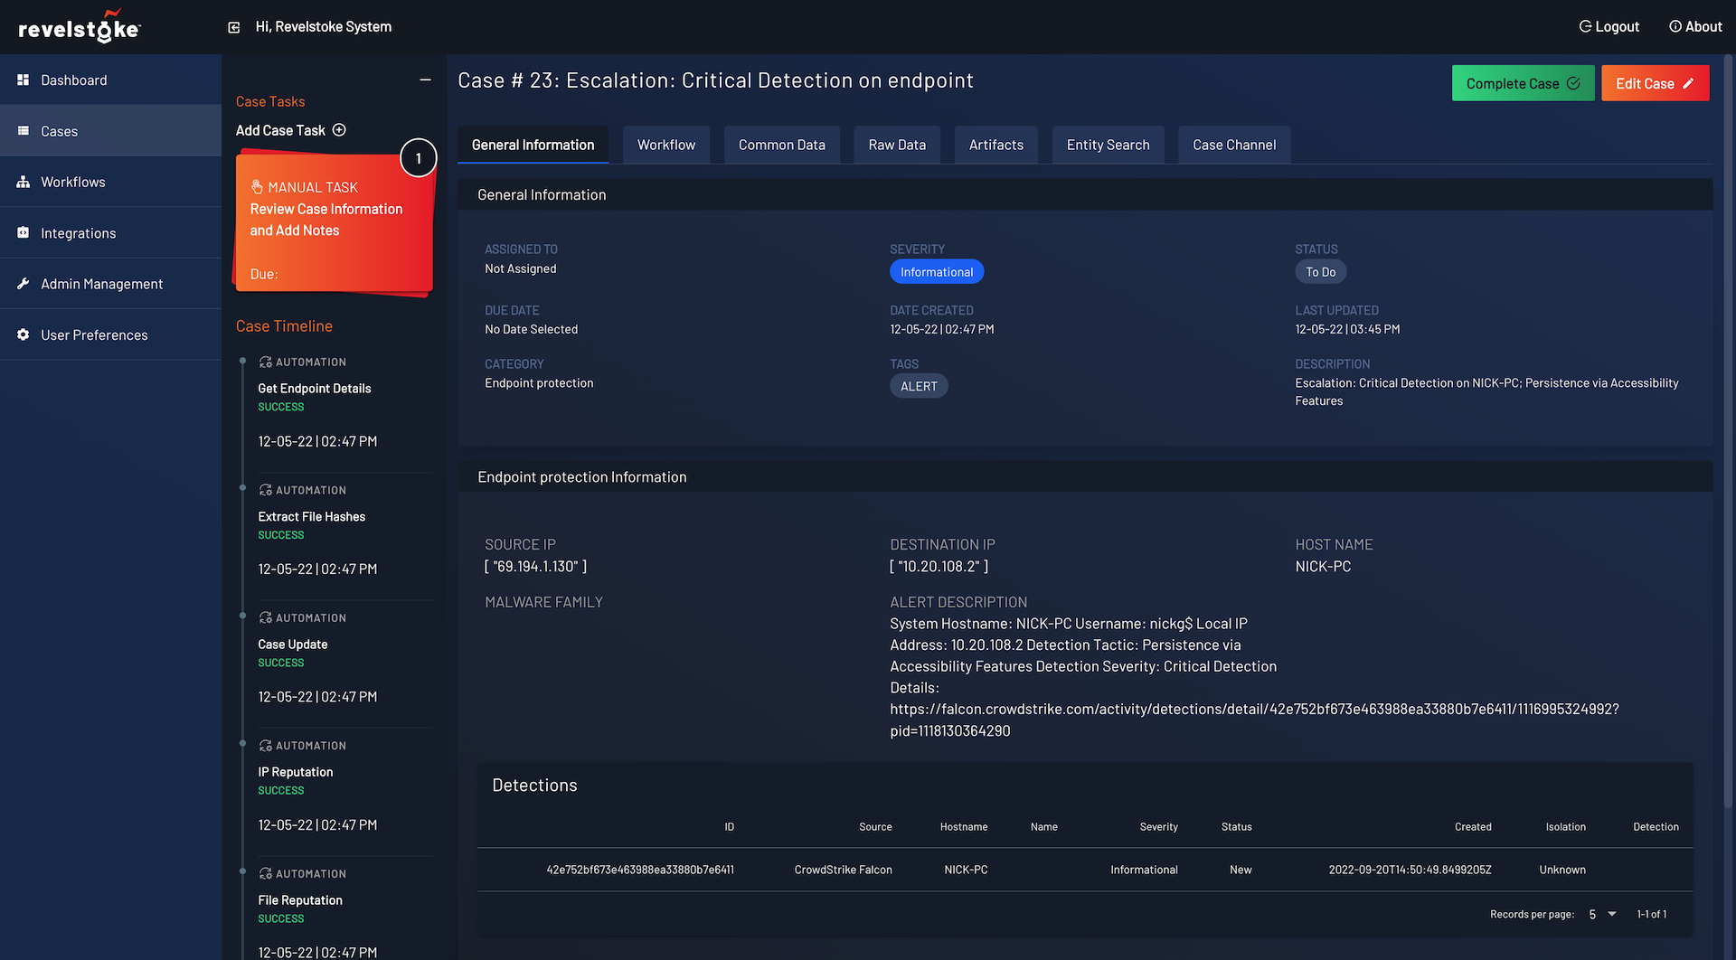Click the User Preferences gear icon
Screen dimensions: 1736x960
point(24,335)
